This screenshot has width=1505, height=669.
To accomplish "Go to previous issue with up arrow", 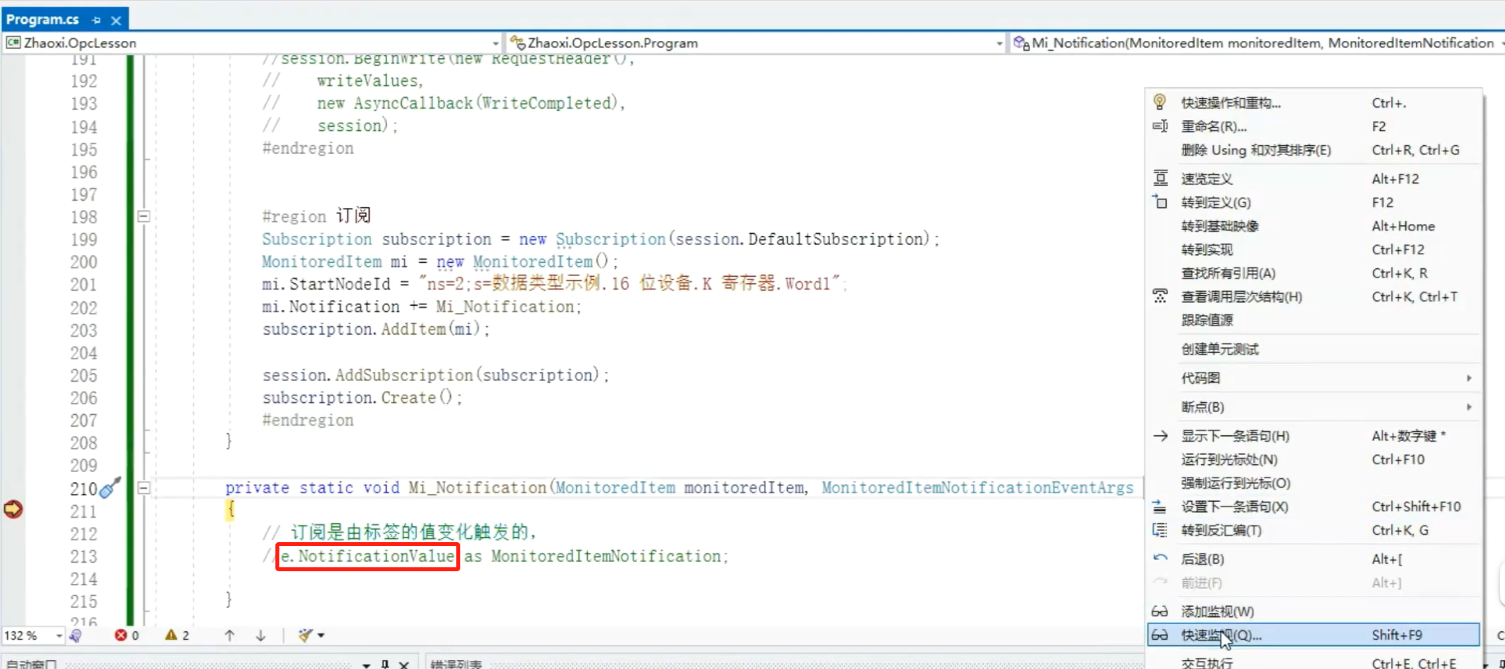I will 229,635.
